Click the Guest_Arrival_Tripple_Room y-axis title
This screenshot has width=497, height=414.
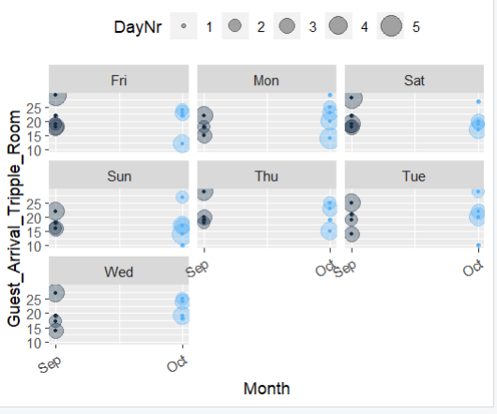click(14, 218)
